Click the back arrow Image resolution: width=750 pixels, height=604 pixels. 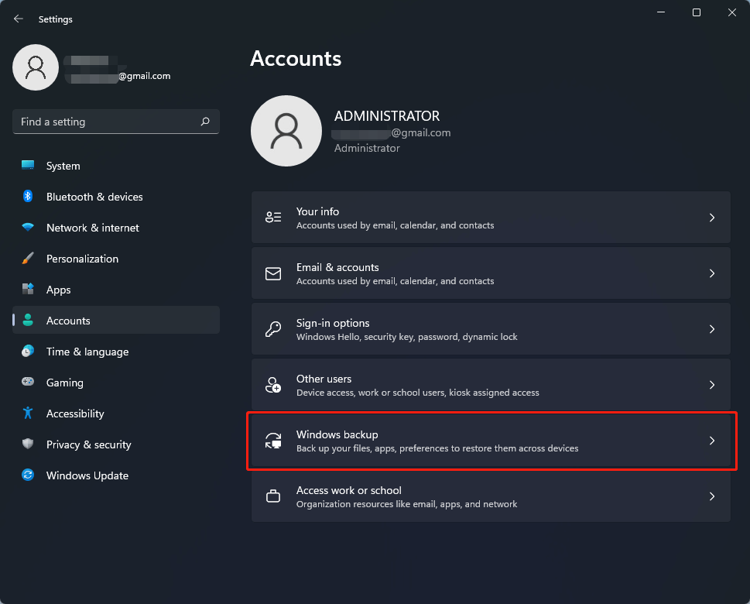click(17, 19)
